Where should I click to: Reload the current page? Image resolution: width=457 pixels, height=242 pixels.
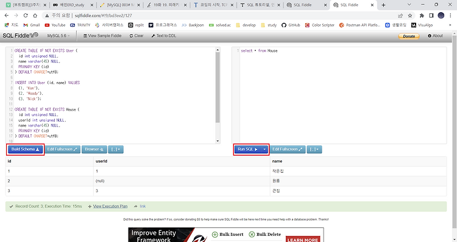coord(26,15)
